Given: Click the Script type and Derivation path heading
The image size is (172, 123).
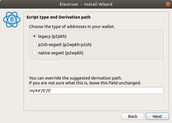Looking at the screenshot, I should [x=58, y=17].
